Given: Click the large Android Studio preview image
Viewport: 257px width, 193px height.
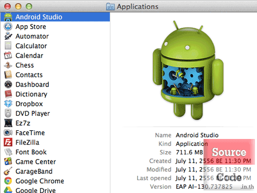Looking at the screenshot, I should coord(188,71).
